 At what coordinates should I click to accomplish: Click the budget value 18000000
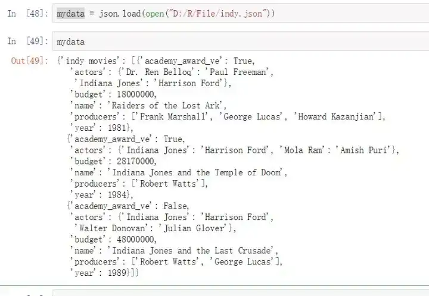135,95
